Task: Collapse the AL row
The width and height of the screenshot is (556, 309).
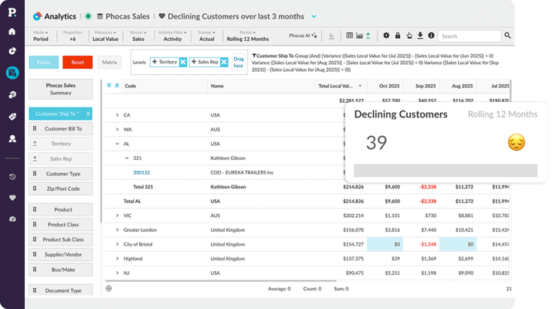Action: click(x=117, y=144)
